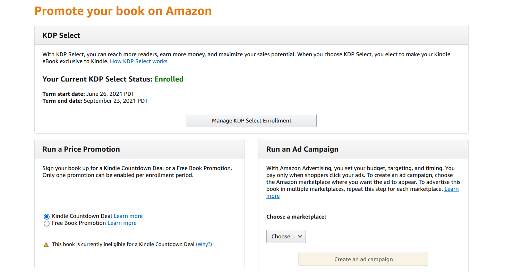Screen dimensions: 505x272
Task: Click the Run an Ad Campaign header
Action: tap(302, 149)
